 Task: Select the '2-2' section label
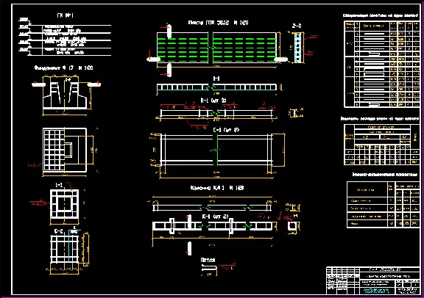[x=297, y=26]
